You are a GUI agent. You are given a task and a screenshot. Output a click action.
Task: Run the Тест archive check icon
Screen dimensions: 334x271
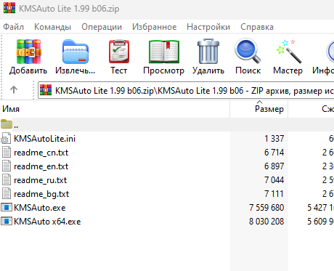[119, 51]
